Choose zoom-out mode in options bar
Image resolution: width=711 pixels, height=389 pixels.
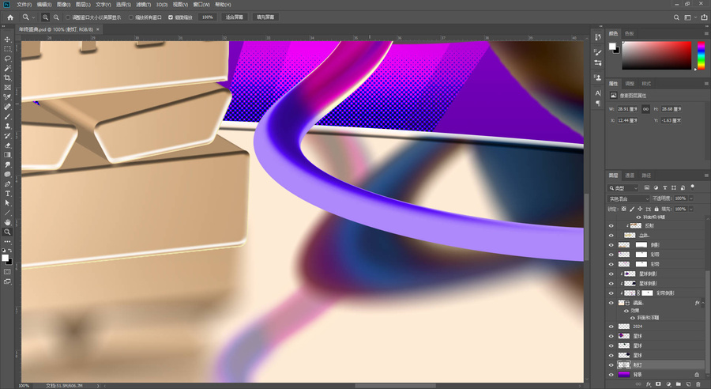tap(56, 17)
